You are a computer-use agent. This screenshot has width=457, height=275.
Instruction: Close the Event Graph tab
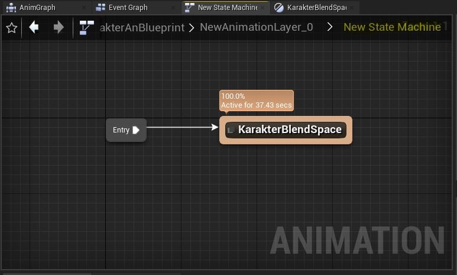pos(173,8)
